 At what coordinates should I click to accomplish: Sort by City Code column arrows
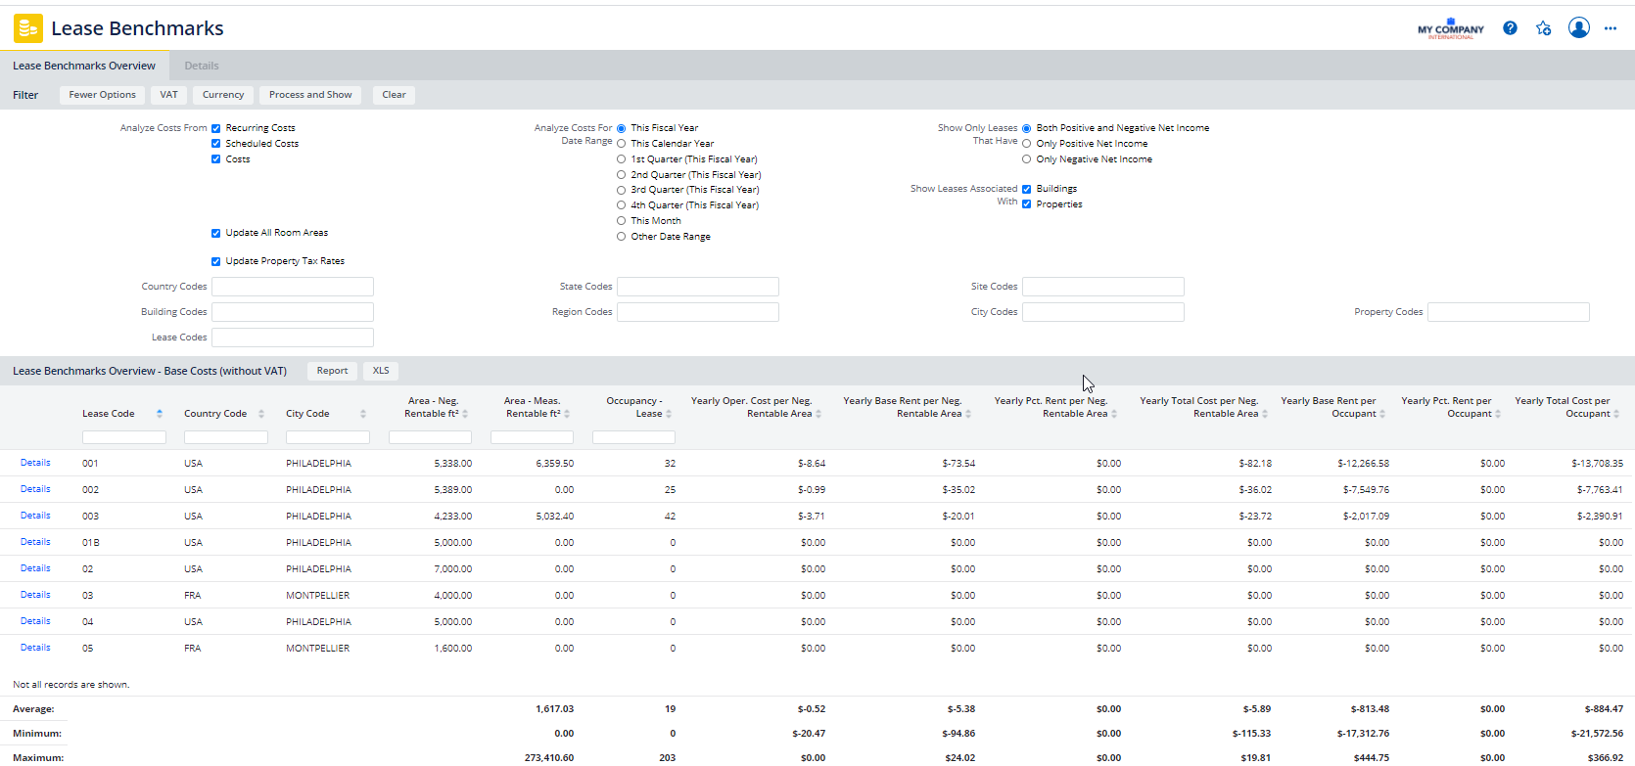(363, 414)
